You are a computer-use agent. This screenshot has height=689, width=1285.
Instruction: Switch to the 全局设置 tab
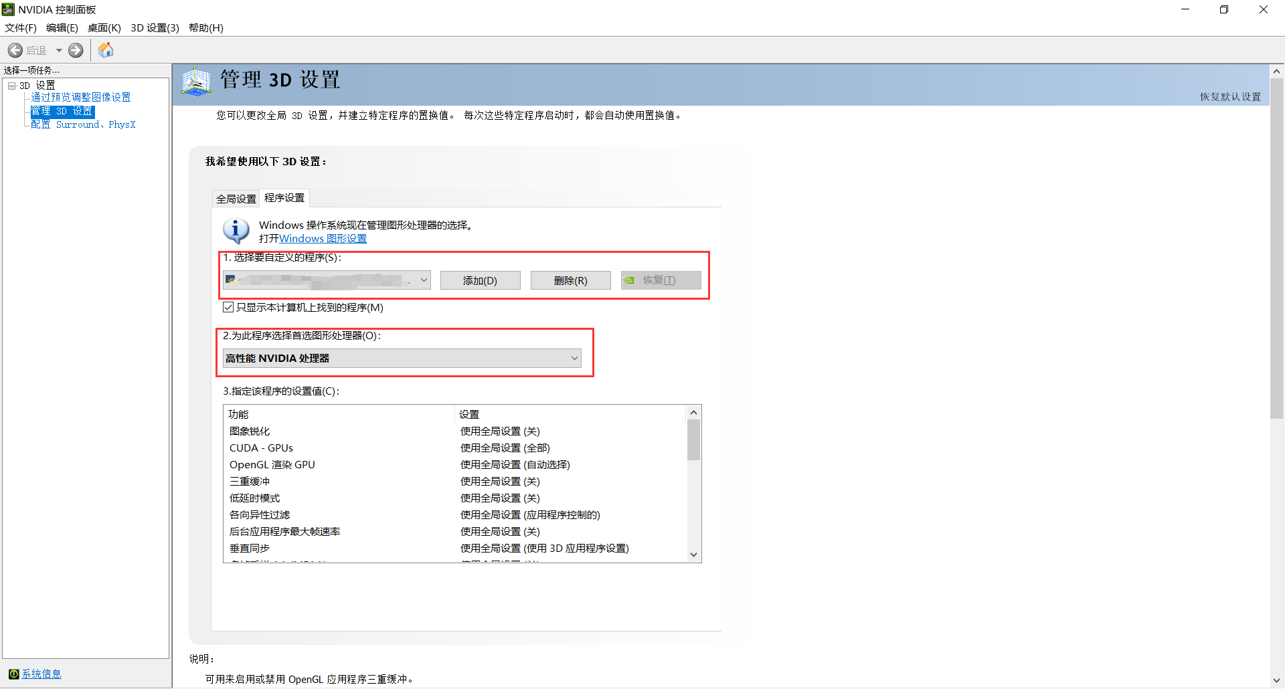(235, 198)
